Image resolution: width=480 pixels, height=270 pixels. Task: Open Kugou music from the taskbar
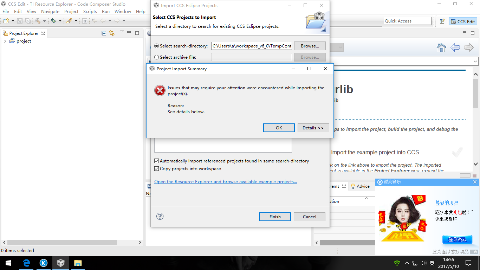pos(44,263)
